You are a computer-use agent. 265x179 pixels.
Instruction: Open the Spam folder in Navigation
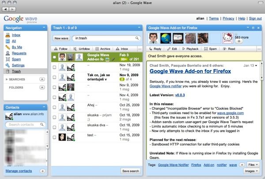coord(16,59)
